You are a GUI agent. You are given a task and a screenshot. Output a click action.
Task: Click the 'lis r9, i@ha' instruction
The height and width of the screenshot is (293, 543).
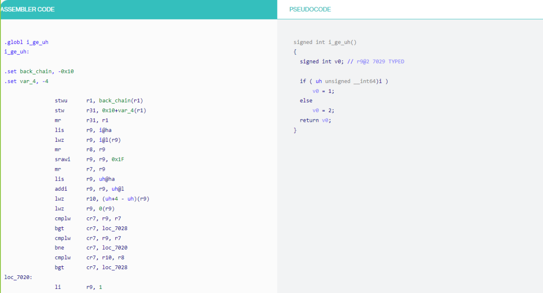[x=83, y=130]
